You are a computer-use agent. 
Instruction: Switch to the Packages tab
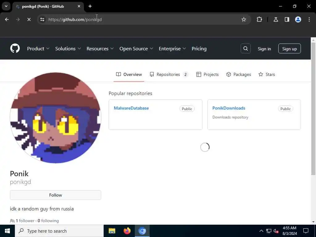click(x=239, y=74)
